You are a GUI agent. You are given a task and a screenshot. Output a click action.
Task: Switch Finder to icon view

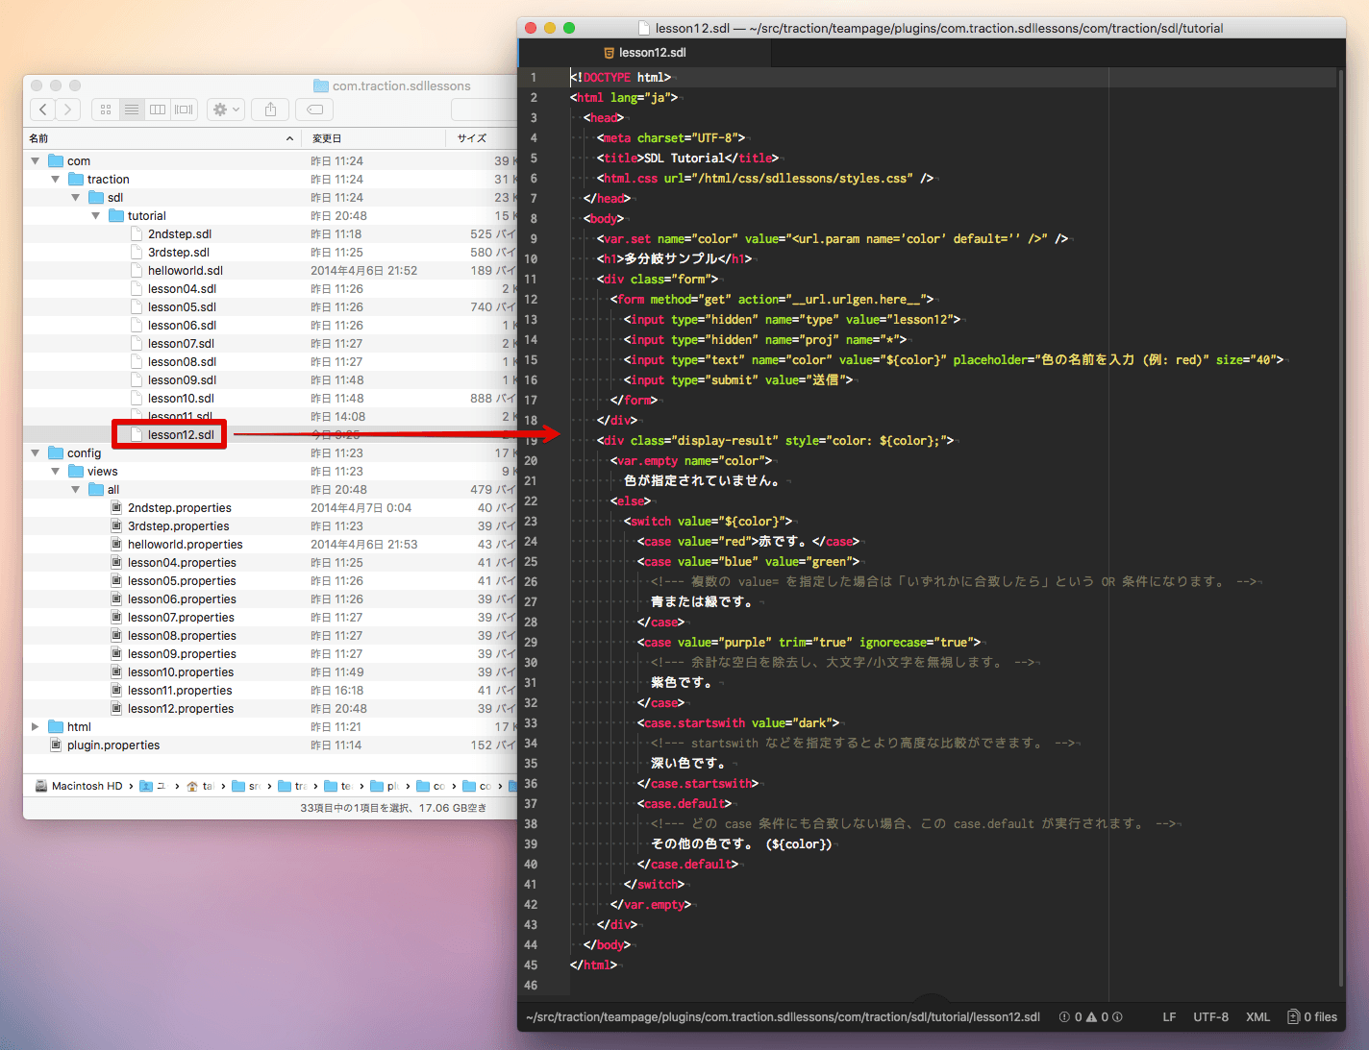point(106,110)
